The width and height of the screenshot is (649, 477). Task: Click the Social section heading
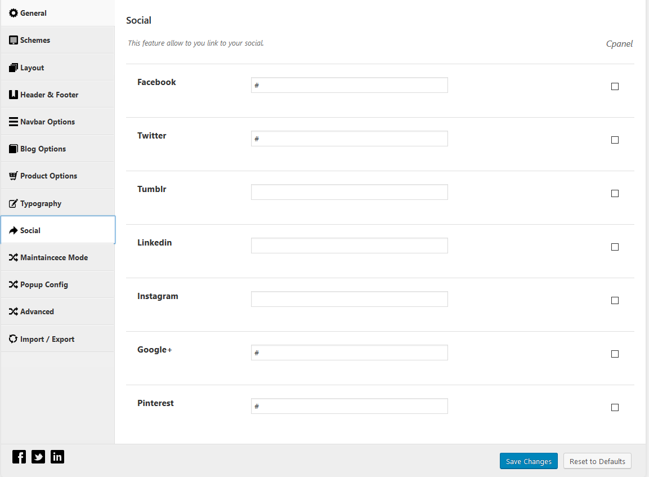138,20
